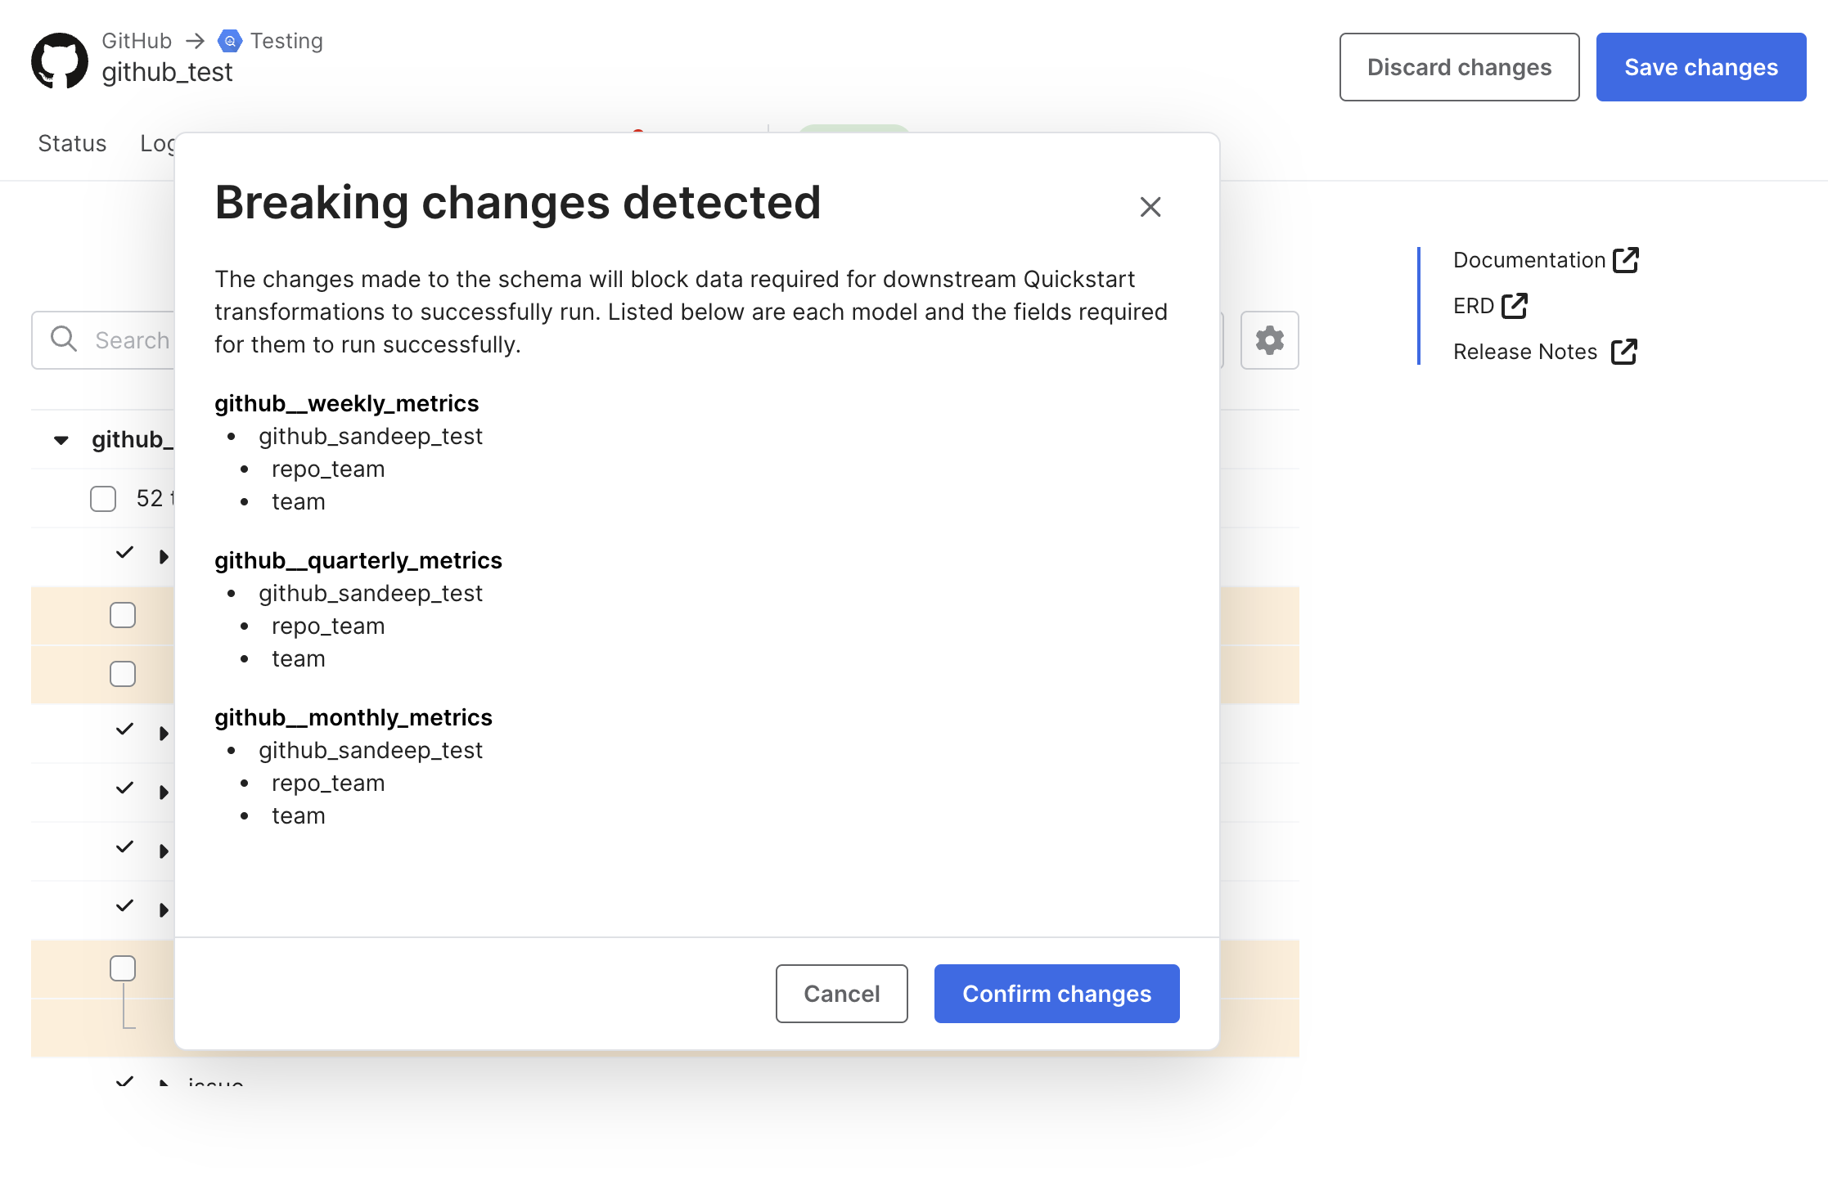1828x1181 pixels.
Task: Check the first highlighted unchecked table checkbox
Action: click(x=123, y=615)
